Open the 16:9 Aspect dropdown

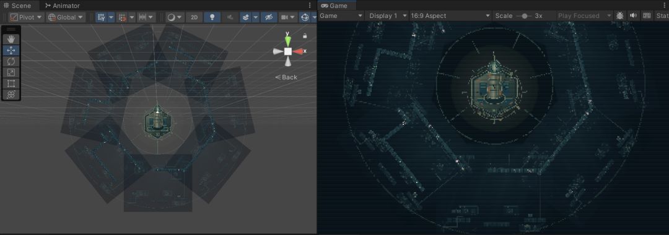[x=450, y=15]
